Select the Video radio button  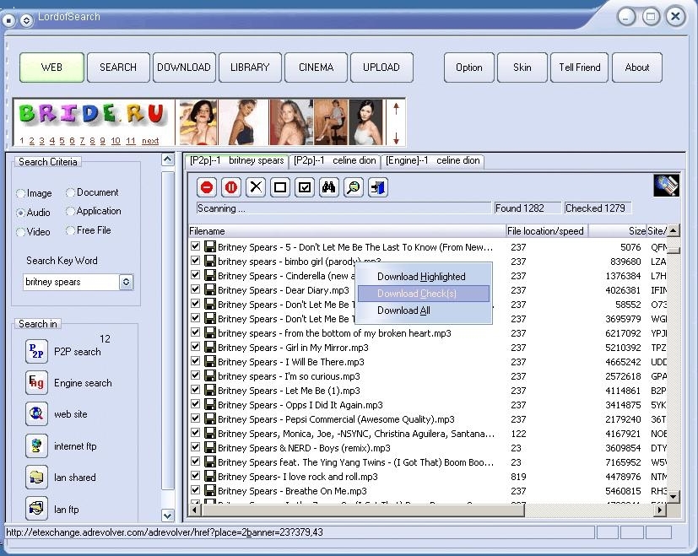tap(20, 232)
